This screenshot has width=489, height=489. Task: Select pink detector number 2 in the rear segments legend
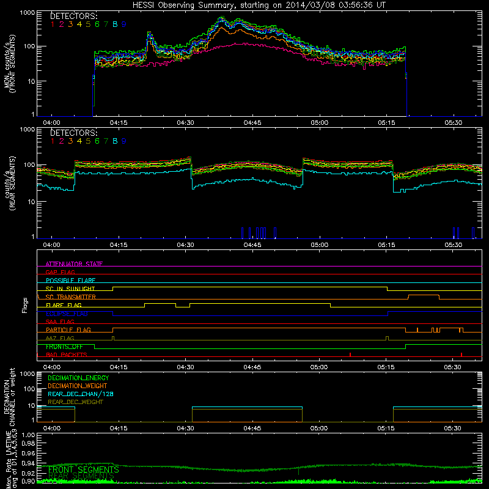pyautogui.click(x=62, y=141)
